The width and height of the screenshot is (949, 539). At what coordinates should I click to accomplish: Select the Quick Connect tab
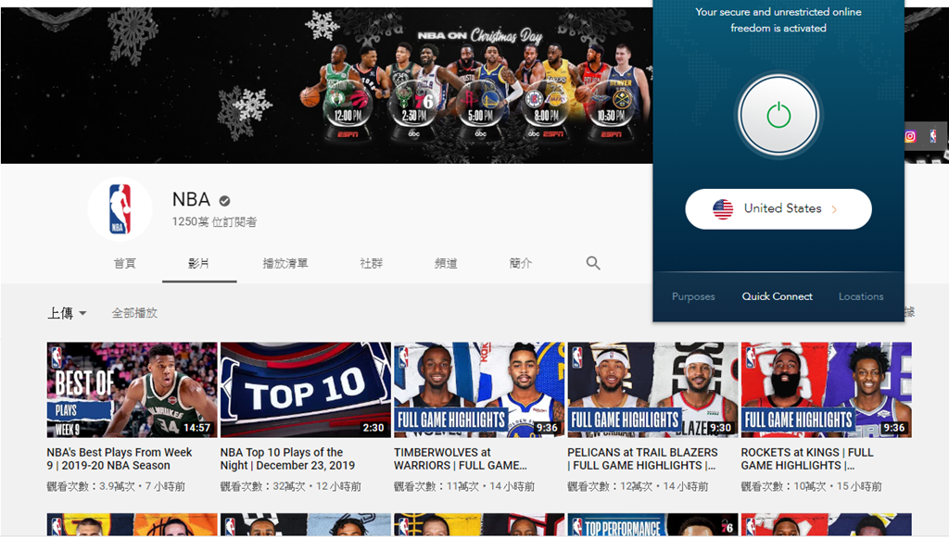click(x=777, y=296)
